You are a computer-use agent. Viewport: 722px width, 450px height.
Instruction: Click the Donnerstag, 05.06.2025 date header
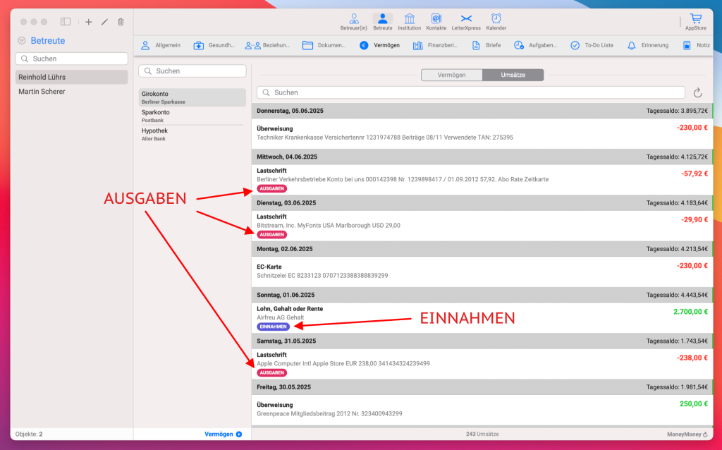pyautogui.click(x=290, y=111)
